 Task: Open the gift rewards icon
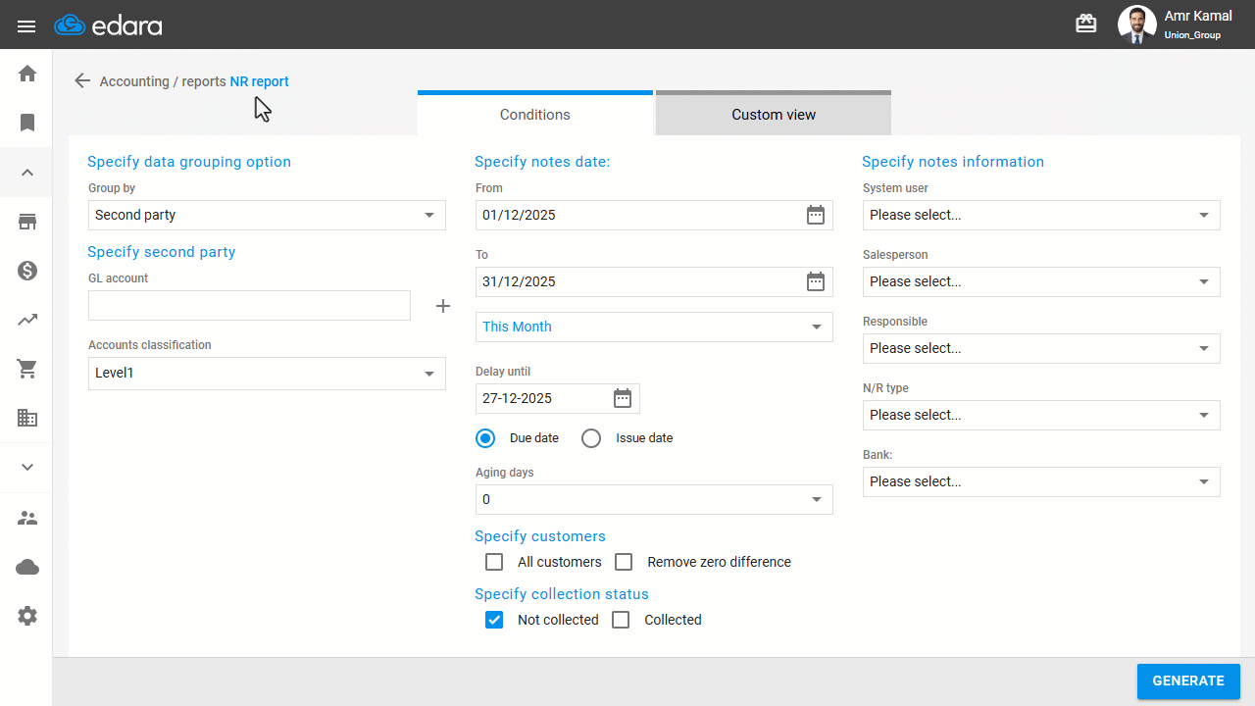[1086, 25]
